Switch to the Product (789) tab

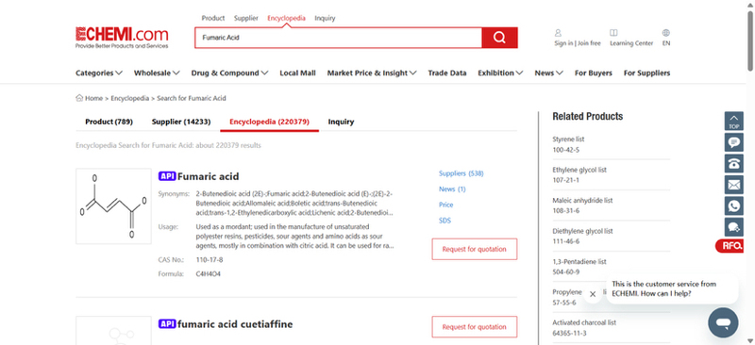pos(109,122)
